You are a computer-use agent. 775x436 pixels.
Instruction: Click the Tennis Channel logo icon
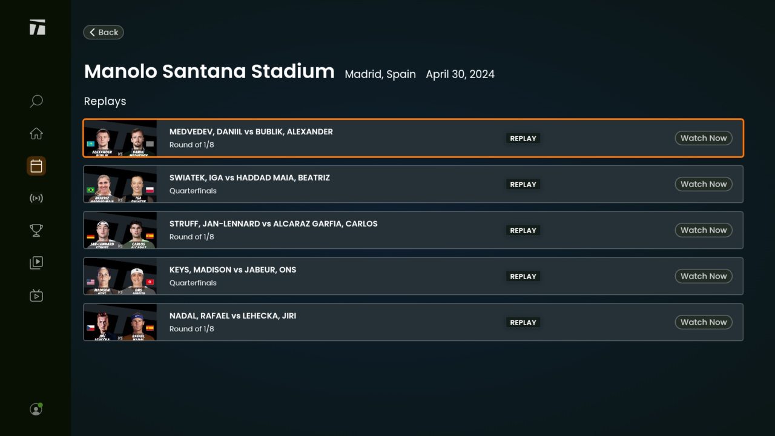tap(37, 27)
